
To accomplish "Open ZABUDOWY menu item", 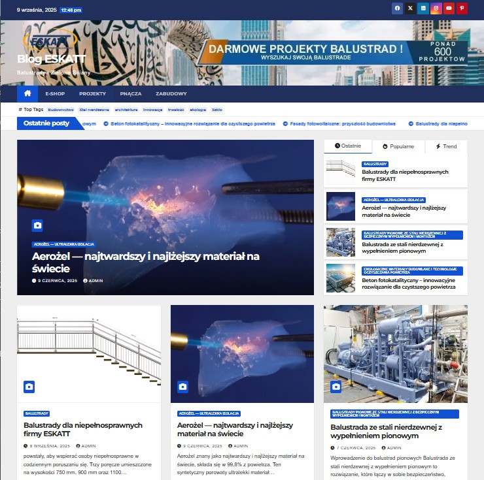I will (171, 94).
